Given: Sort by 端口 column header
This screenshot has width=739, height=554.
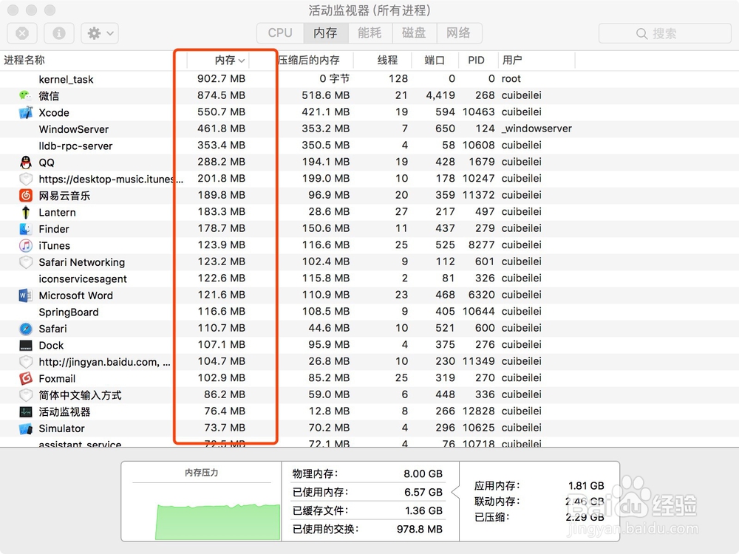Looking at the screenshot, I should click(435, 61).
